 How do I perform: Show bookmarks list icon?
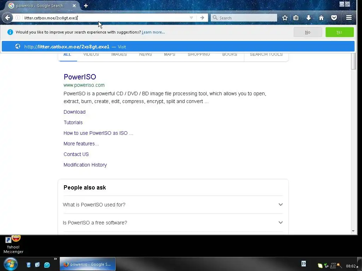[x=296, y=18]
